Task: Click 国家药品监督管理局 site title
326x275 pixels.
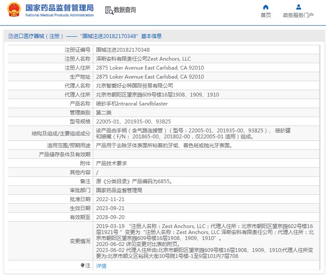Action: [x=59, y=8]
